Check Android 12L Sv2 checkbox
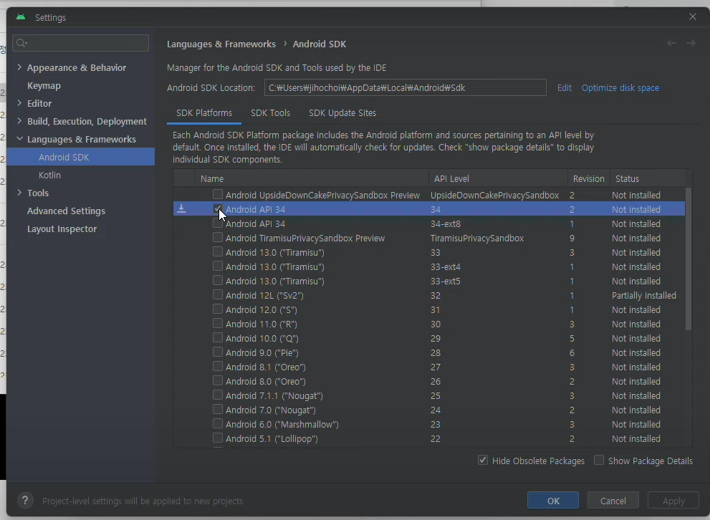The height and width of the screenshot is (520, 710). [x=218, y=294]
